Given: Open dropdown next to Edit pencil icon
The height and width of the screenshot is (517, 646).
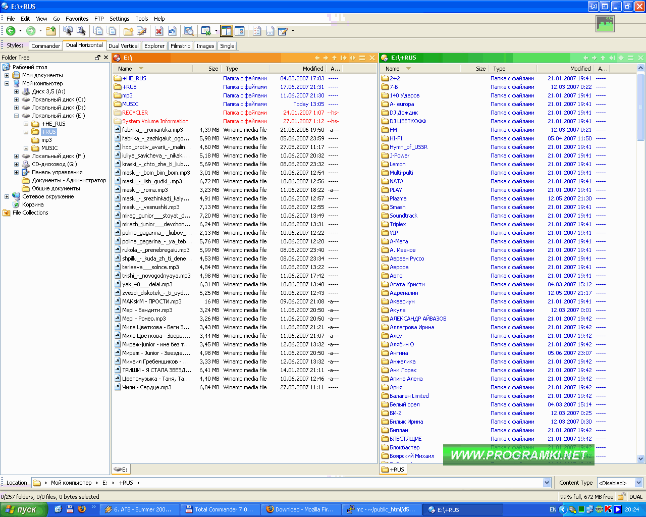Looking at the screenshot, I should 293,31.
